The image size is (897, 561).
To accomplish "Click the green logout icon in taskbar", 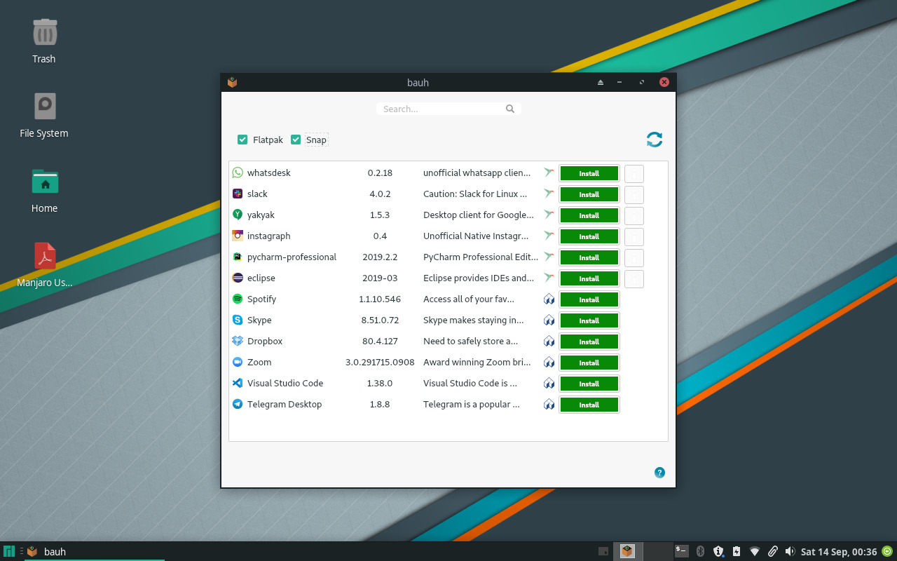I will coord(886,551).
